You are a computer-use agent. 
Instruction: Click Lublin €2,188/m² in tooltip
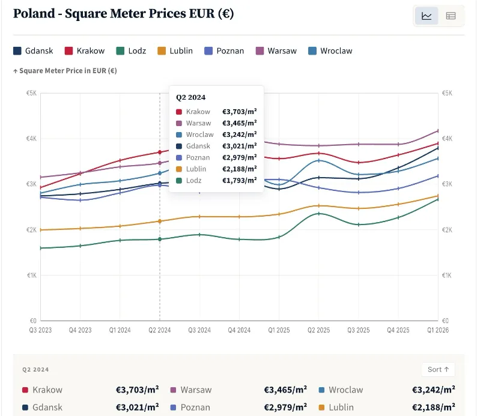point(216,169)
